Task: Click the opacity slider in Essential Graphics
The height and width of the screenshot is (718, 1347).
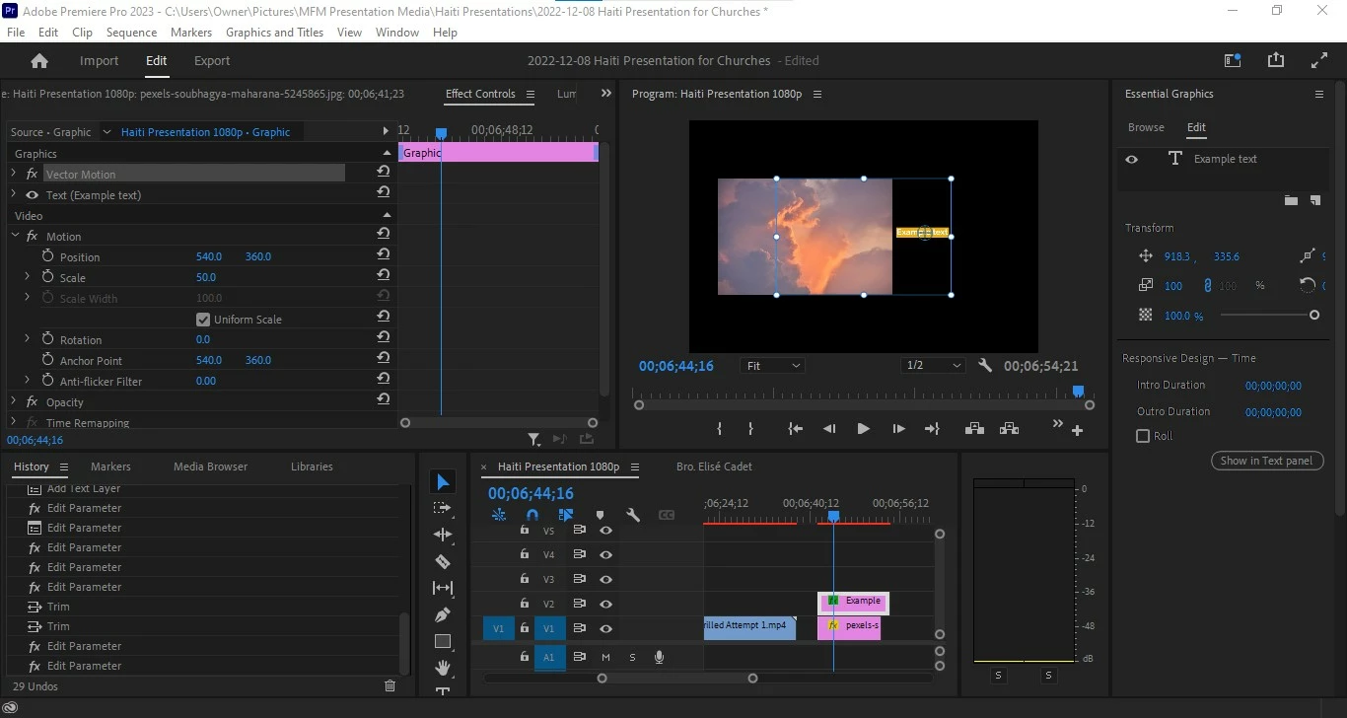Action: pyautogui.click(x=1267, y=316)
